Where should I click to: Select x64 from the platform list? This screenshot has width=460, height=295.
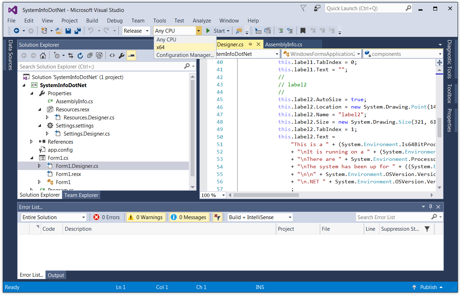pyautogui.click(x=185, y=47)
